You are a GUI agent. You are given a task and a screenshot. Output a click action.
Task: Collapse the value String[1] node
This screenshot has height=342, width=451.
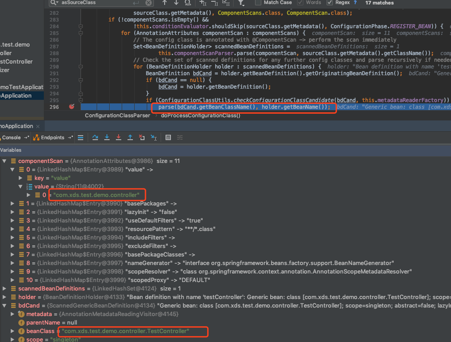coord(21,187)
